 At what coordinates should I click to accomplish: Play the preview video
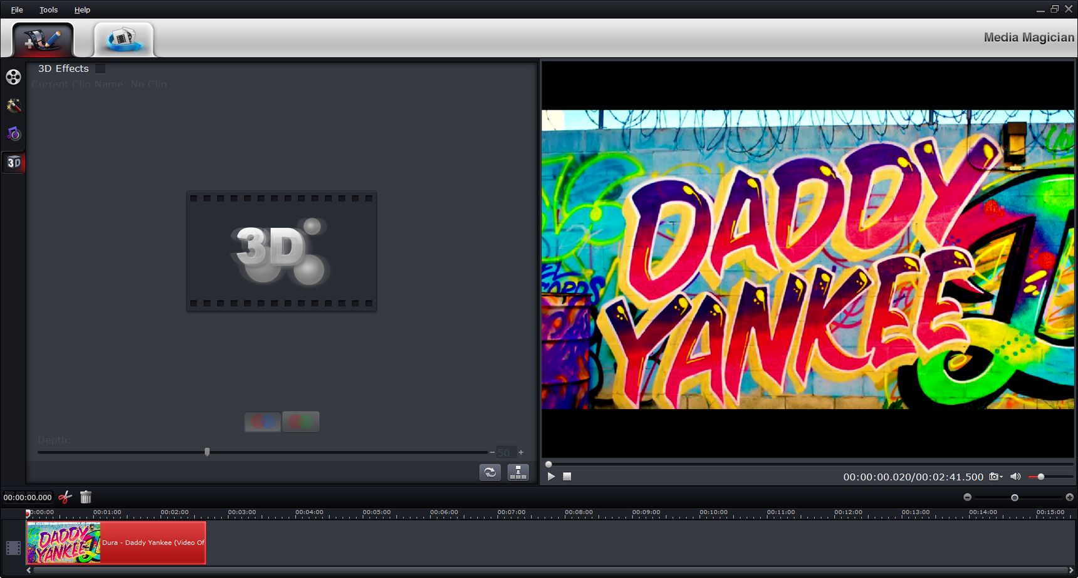click(551, 477)
